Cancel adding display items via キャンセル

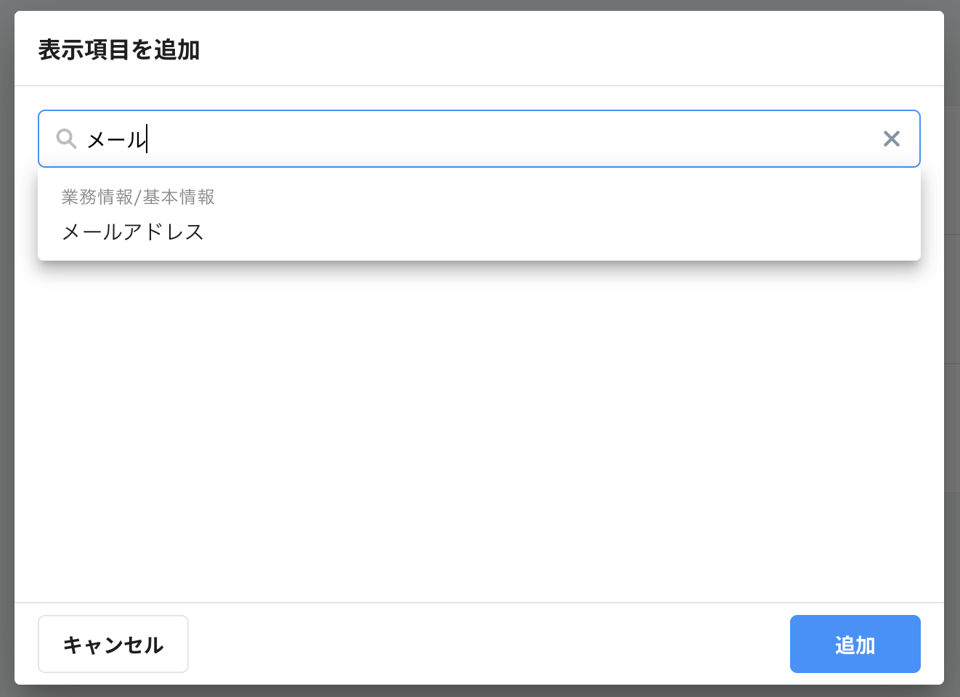113,643
